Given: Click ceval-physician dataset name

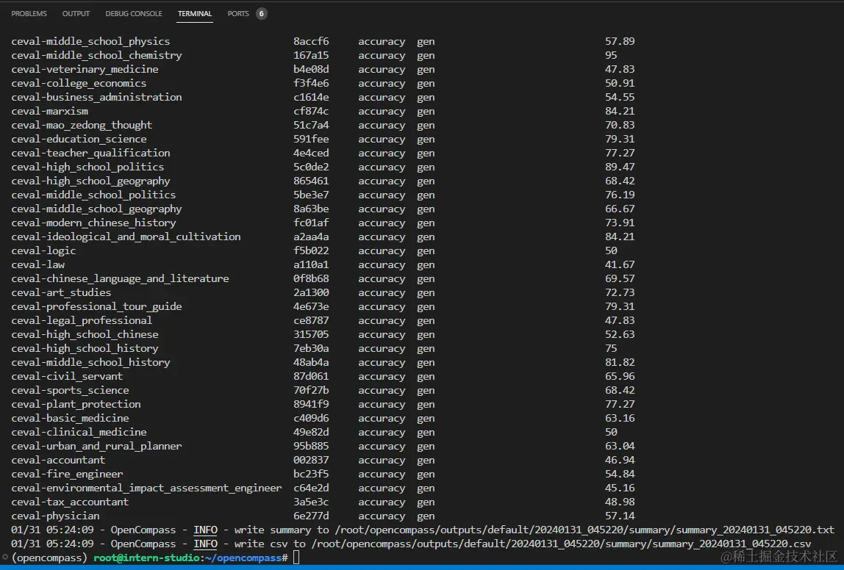Looking at the screenshot, I should point(55,517).
